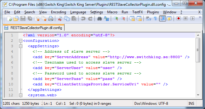Click the 'Address of slave server' comment
Image resolution: width=205 pixels, height=109 pixels.
[71, 51]
